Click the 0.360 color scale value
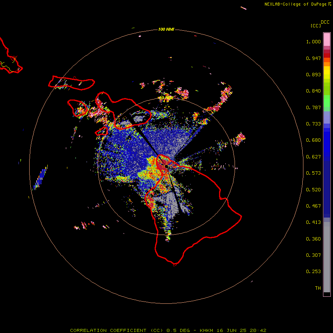The image size is (333, 333). pos(313,239)
